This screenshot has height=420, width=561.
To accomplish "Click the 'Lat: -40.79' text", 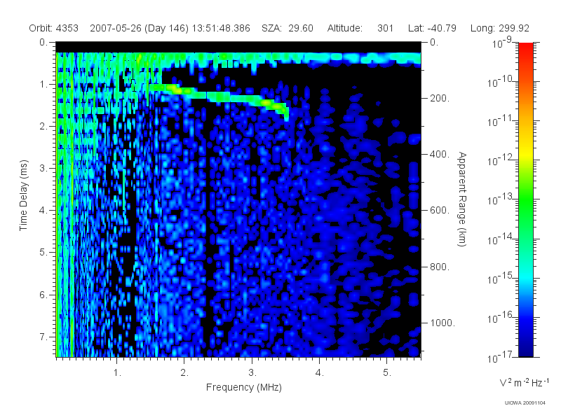I will pyautogui.click(x=432, y=28).
